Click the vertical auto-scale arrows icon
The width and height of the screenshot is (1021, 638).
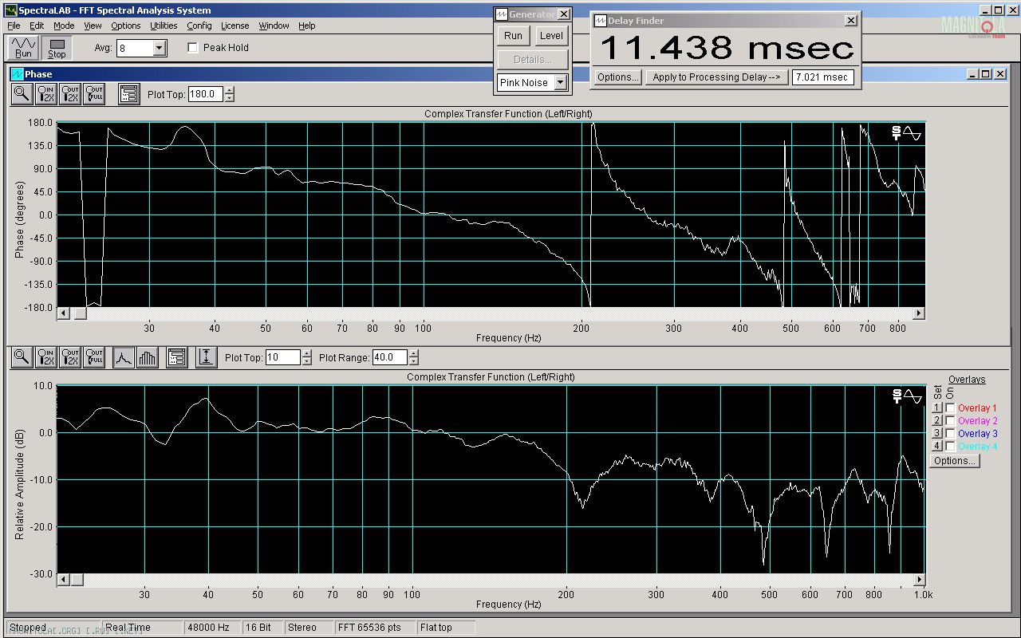(x=207, y=357)
